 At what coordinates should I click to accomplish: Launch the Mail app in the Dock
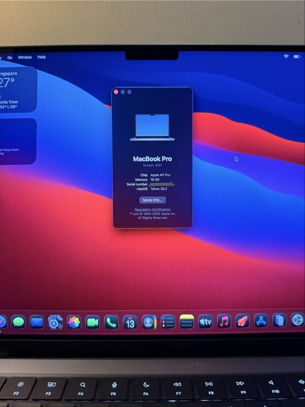point(37,322)
